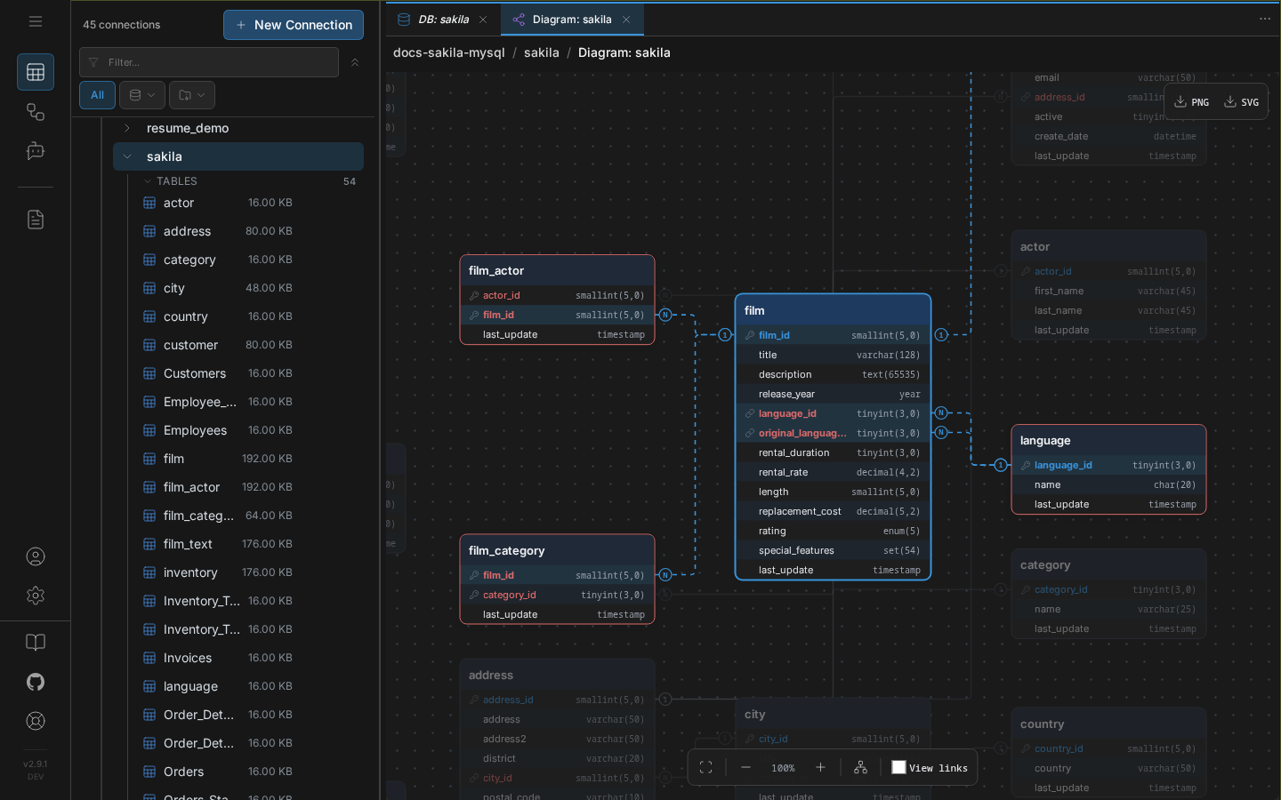Screen dimensions: 1281x800
Task: Open the documentation book icon
Action: [36, 643]
